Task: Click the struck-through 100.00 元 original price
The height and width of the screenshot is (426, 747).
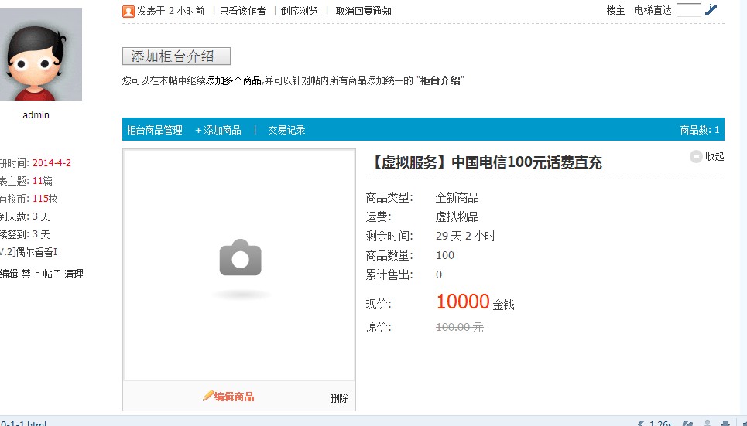Action: click(460, 328)
